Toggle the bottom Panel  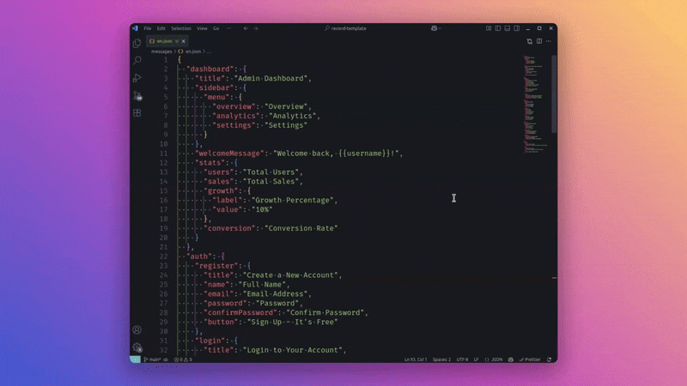508,28
